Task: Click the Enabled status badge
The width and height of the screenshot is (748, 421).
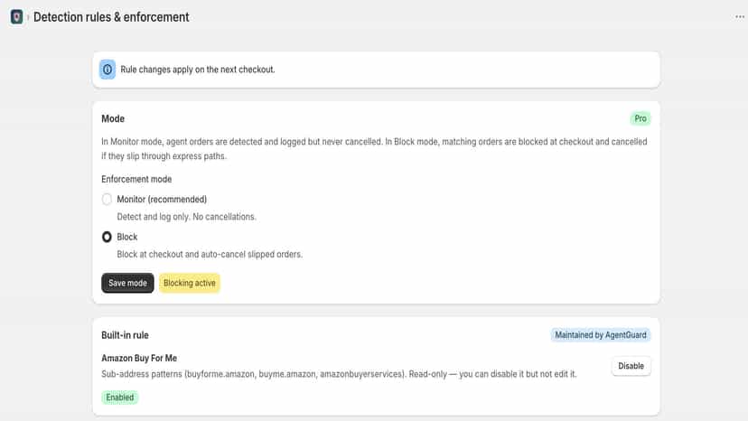Action: pos(120,398)
